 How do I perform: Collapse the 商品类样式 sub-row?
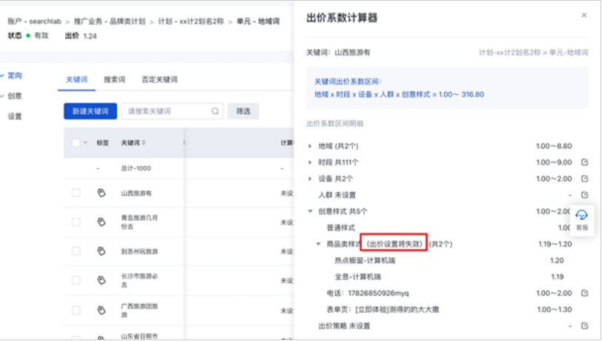(318, 244)
